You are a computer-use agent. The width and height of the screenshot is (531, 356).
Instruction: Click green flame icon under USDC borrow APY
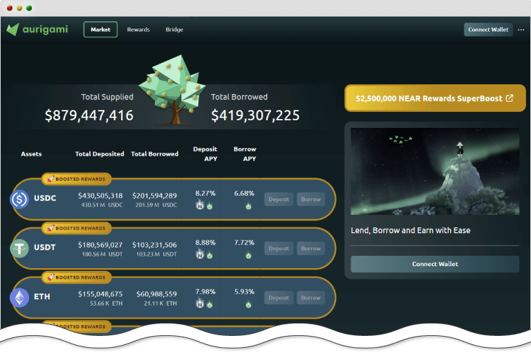(249, 205)
